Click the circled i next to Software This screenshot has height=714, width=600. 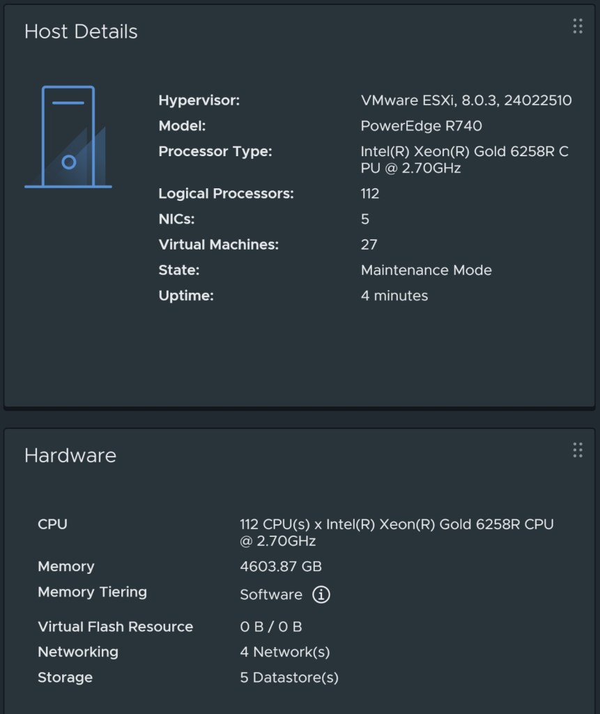coord(321,594)
